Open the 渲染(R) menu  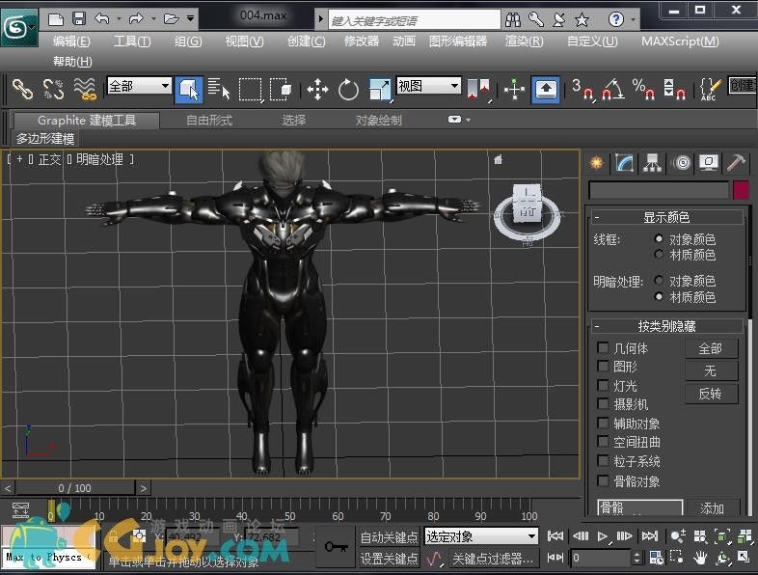524,41
